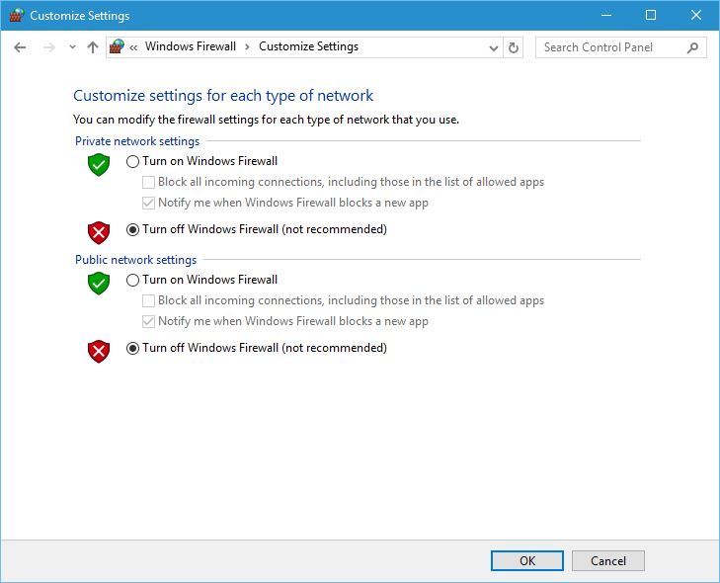Click the firewall icon in address bar
This screenshot has height=583, width=720.
[x=118, y=46]
